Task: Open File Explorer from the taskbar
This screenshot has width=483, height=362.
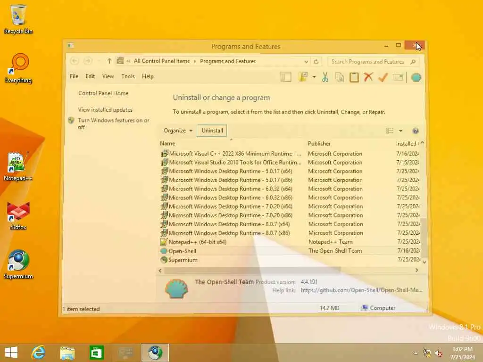Action: [x=67, y=353]
